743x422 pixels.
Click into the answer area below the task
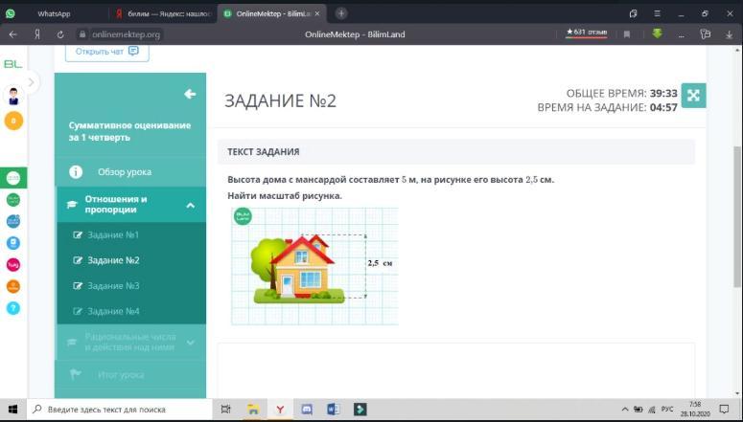(x=455, y=370)
